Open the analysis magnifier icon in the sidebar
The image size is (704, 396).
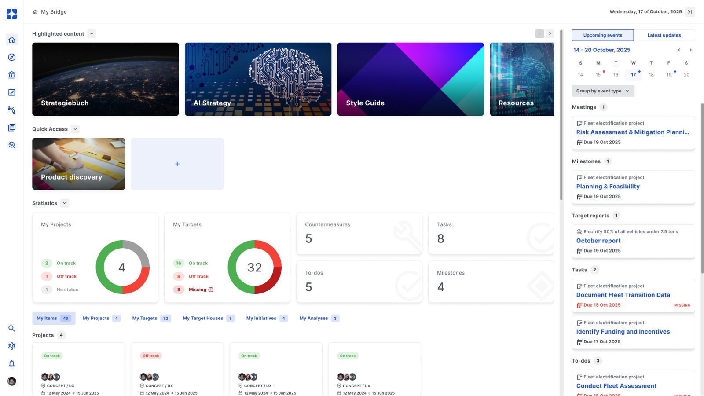pyautogui.click(x=12, y=145)
